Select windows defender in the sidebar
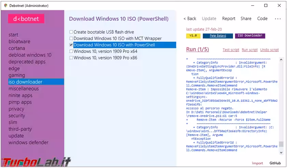287x168 pixels. [28, 142]
